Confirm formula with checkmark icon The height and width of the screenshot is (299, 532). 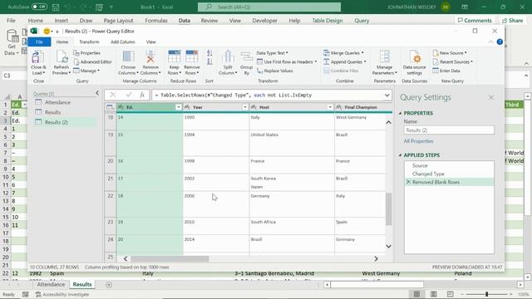click(128, 95)
